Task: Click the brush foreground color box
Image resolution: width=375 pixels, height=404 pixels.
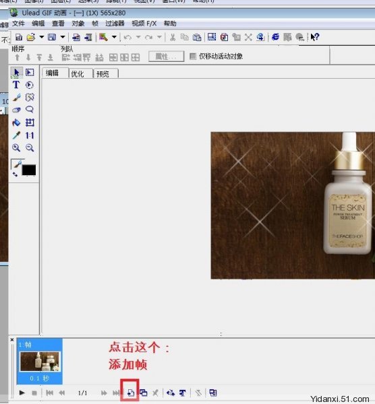Action: coord(17,164)
